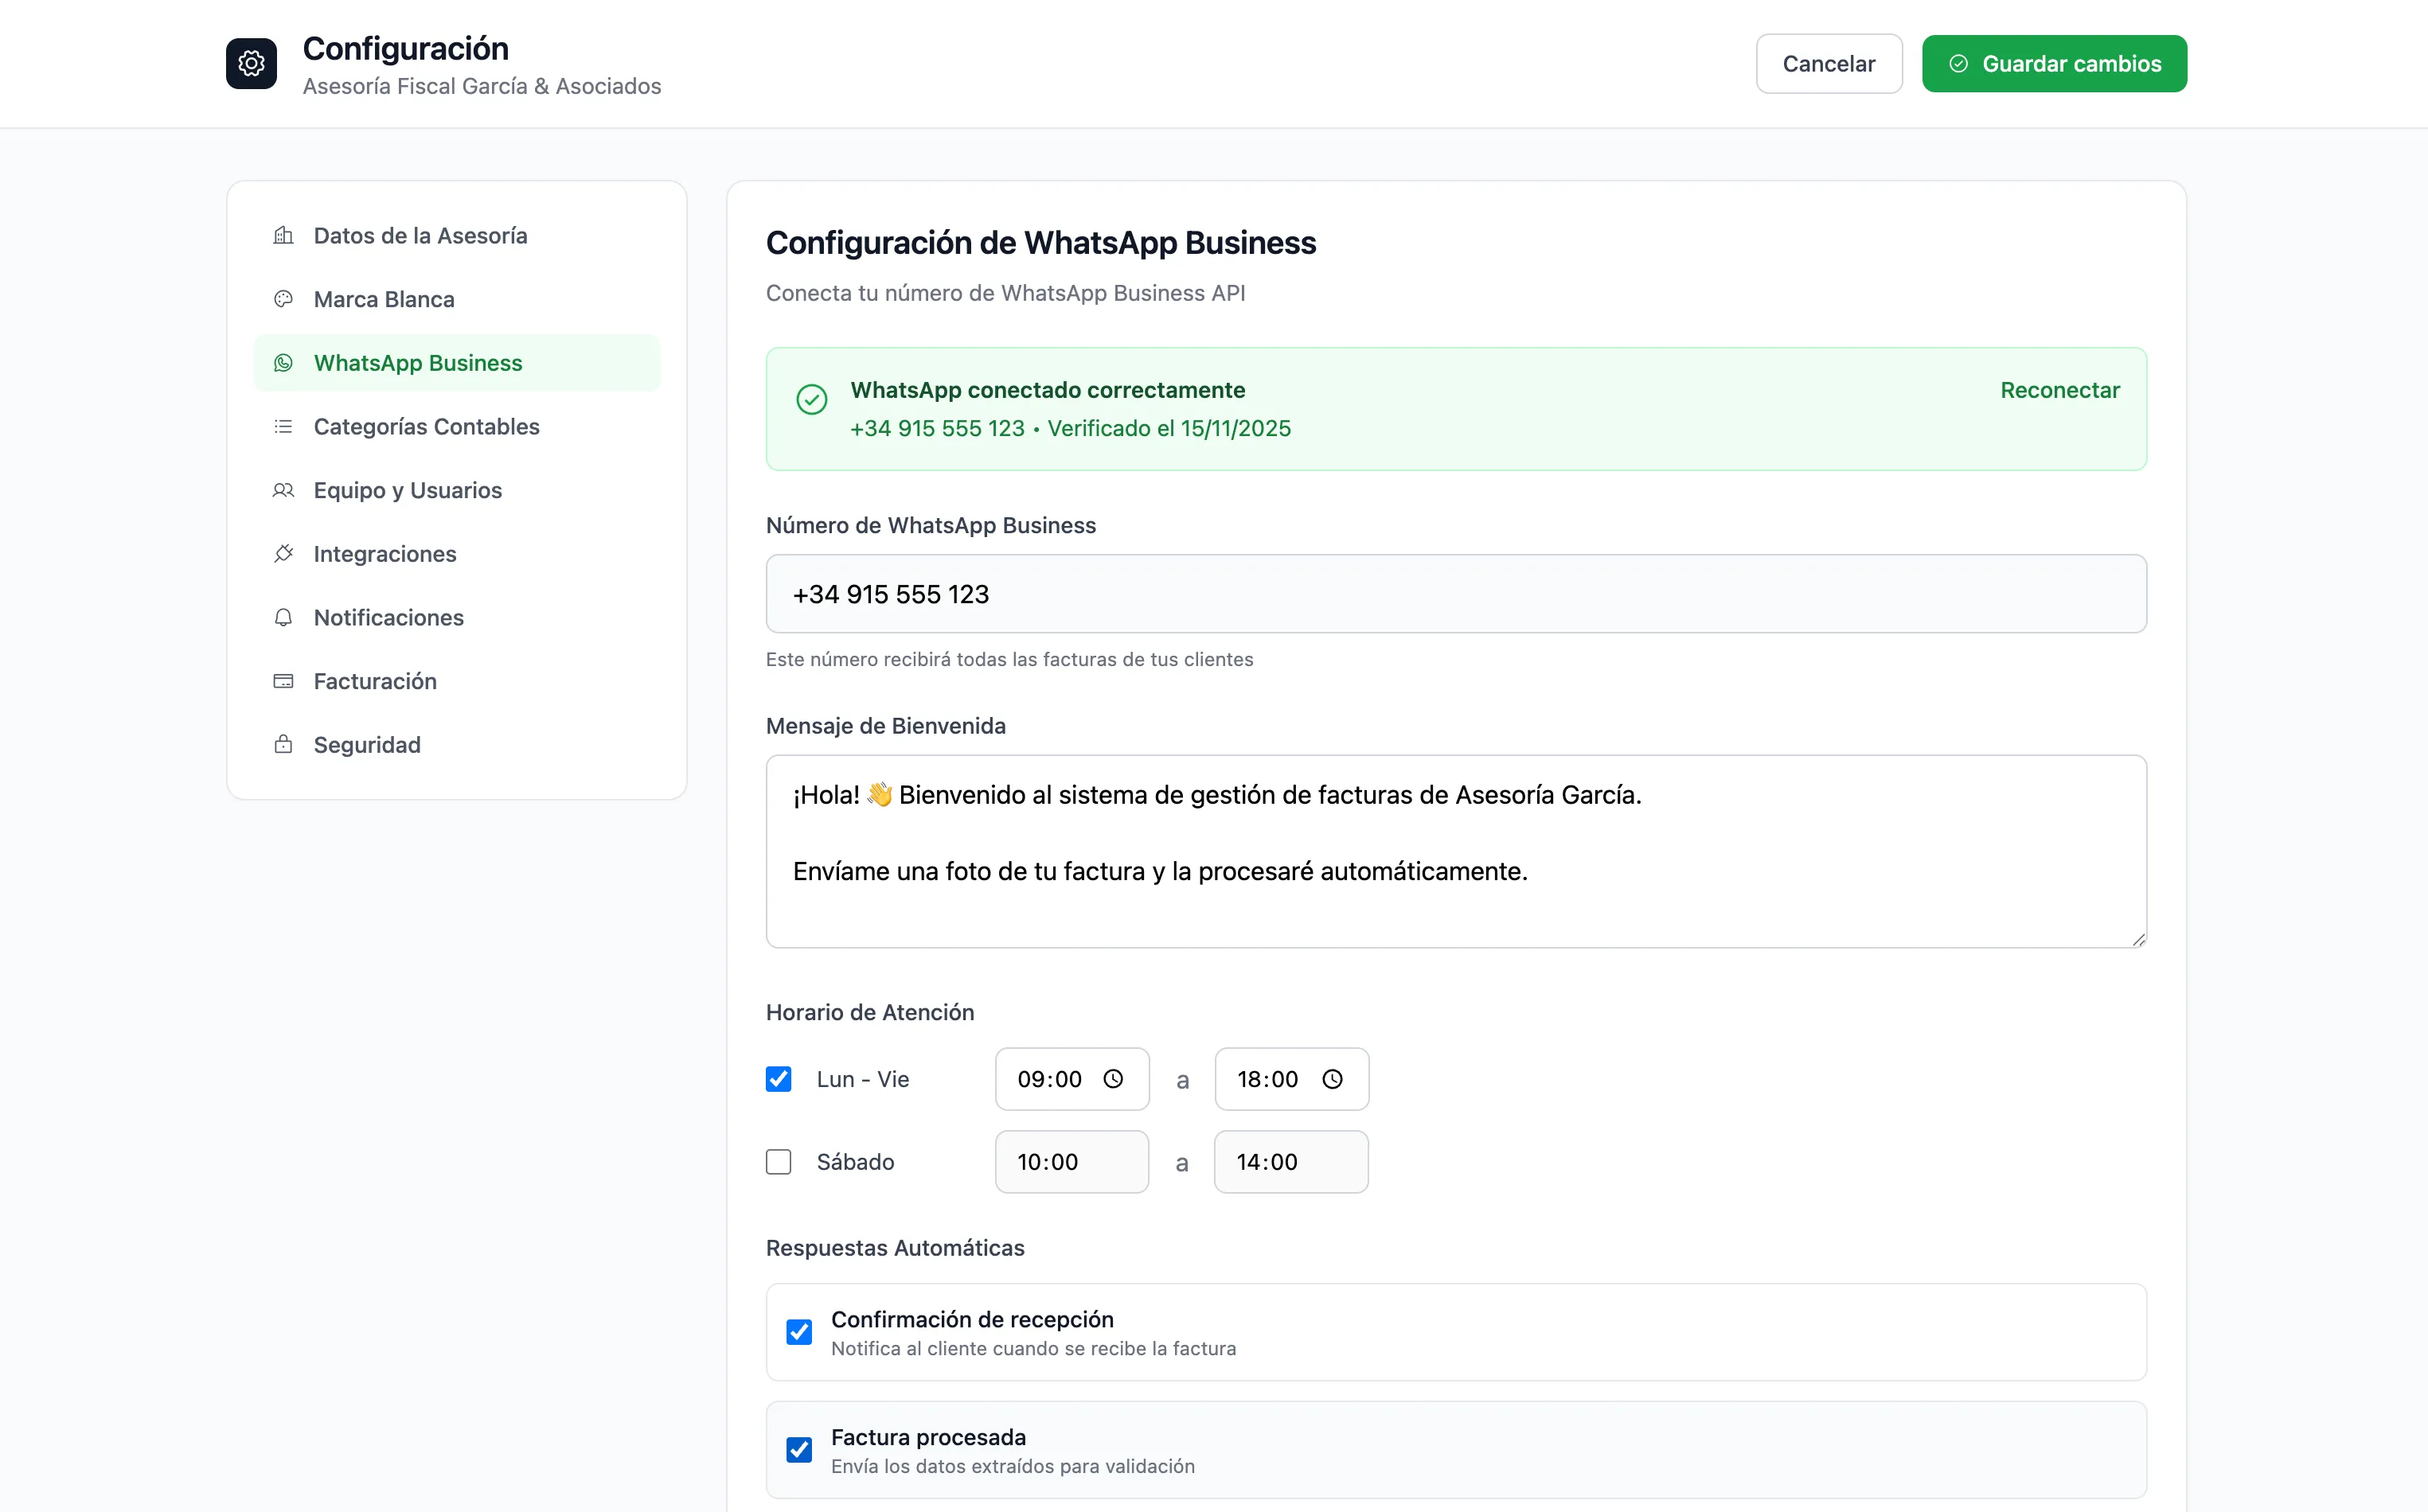Click the people icon for Equipo y Usuarios

tap(283, 490)
